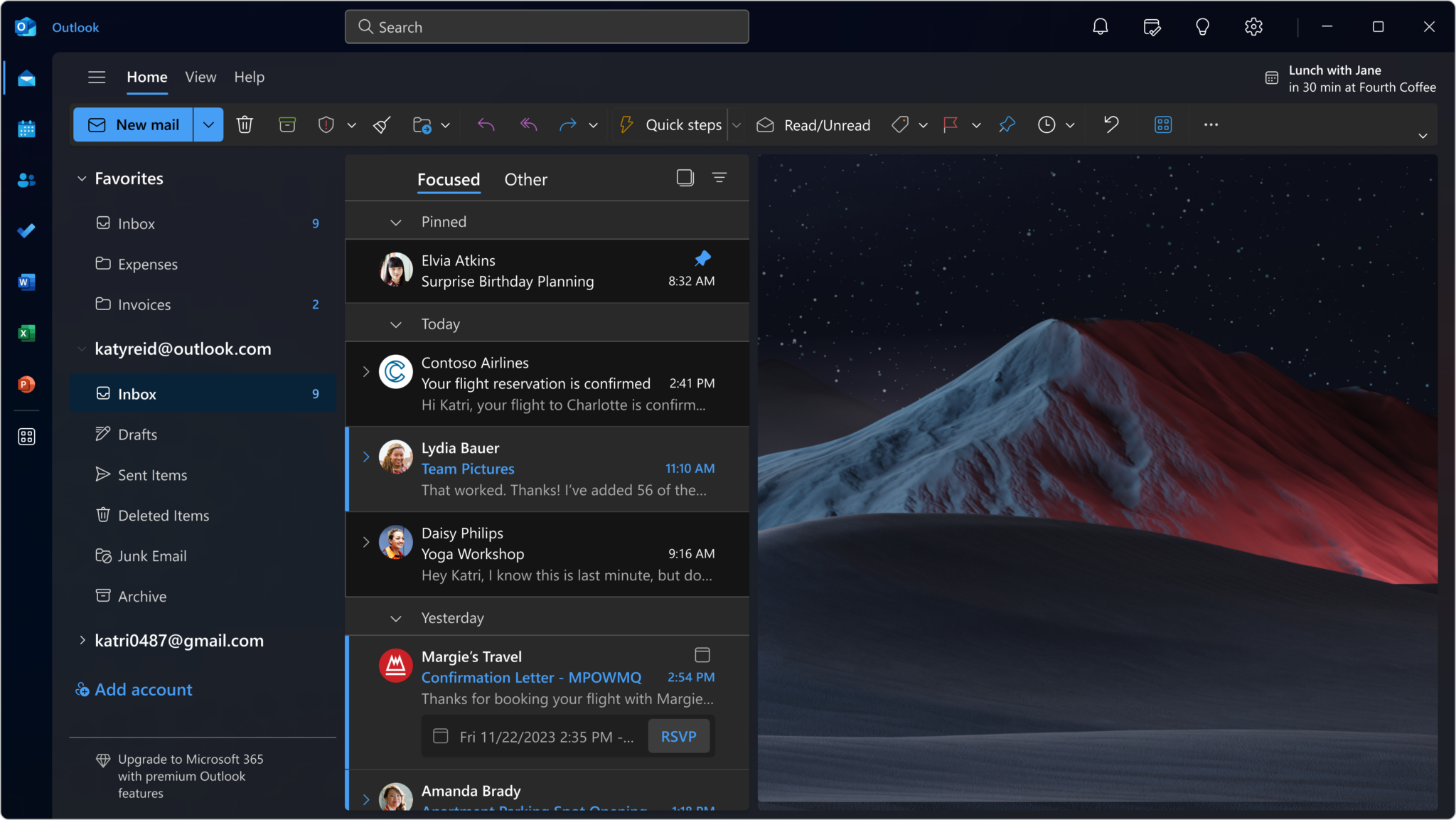Click RSVP button on Margie's Travel email

point(679,735)
